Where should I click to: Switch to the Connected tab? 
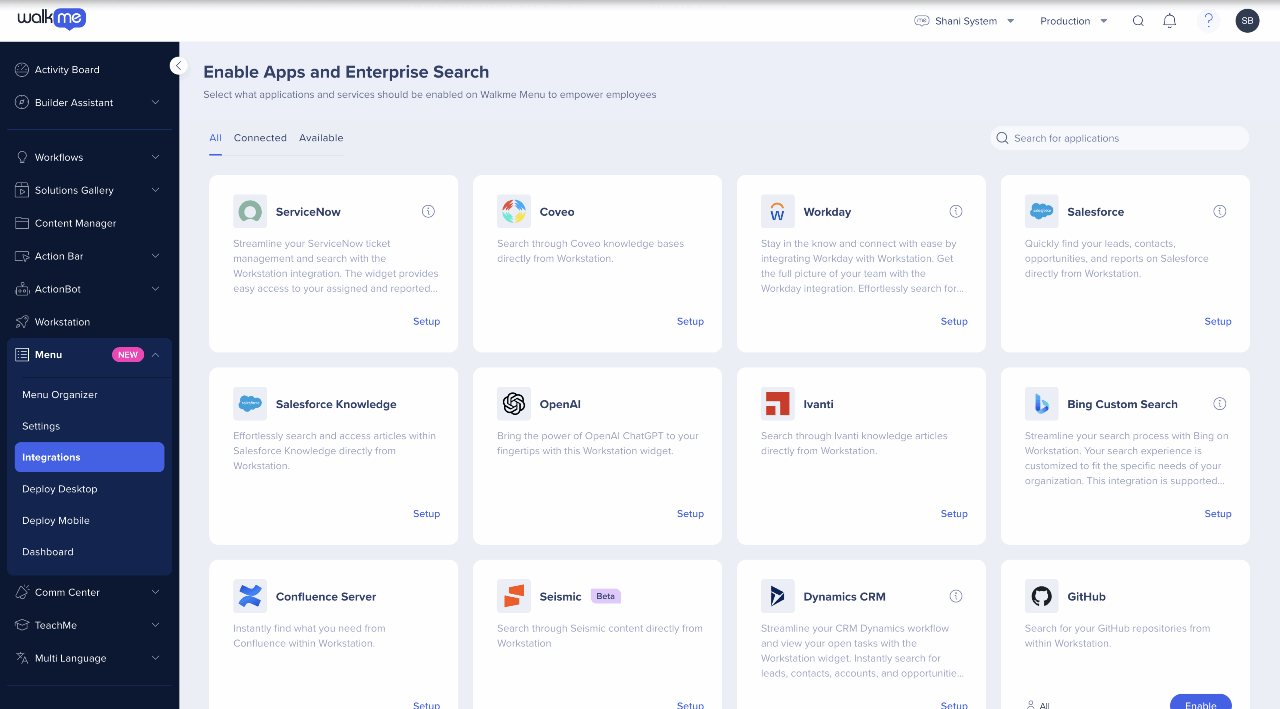point(260,138)
